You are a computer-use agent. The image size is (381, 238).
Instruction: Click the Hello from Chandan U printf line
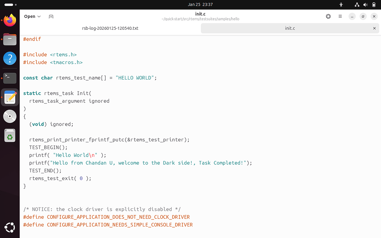click(140, 163)
